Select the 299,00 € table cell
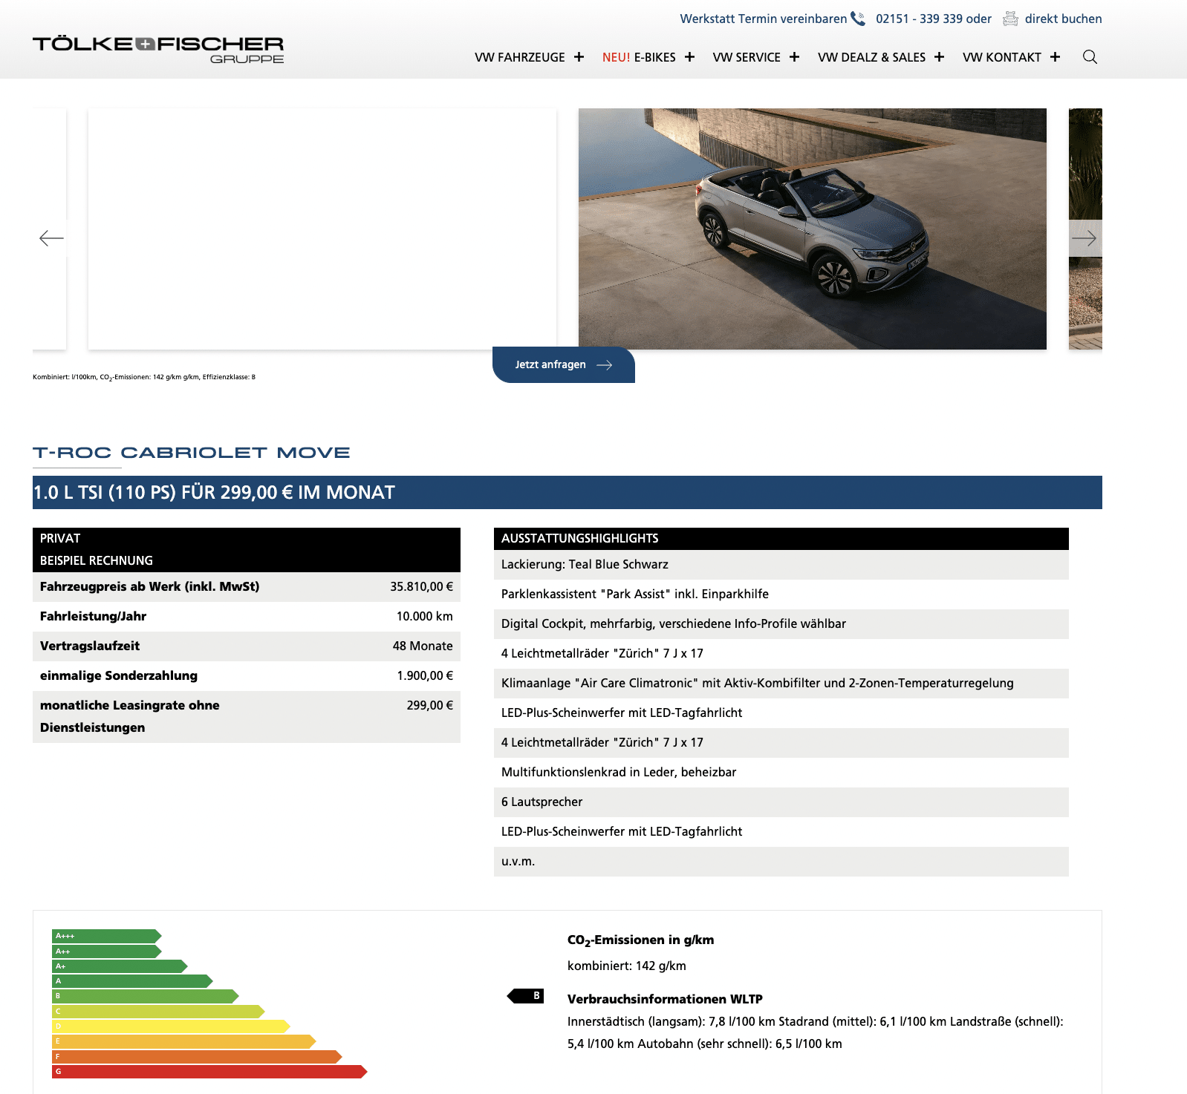1187x1094 pixels. tap(429, 705)
